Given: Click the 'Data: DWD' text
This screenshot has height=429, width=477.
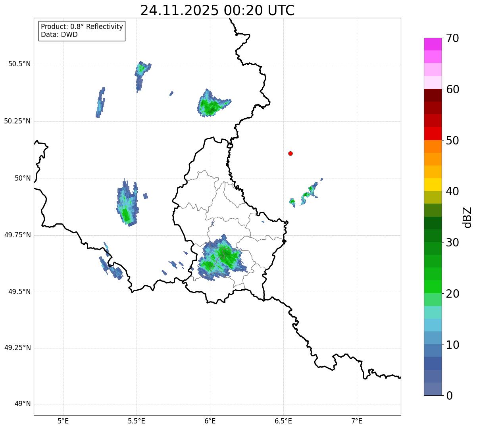Looking at the screenshot, I should click(59, 35).
